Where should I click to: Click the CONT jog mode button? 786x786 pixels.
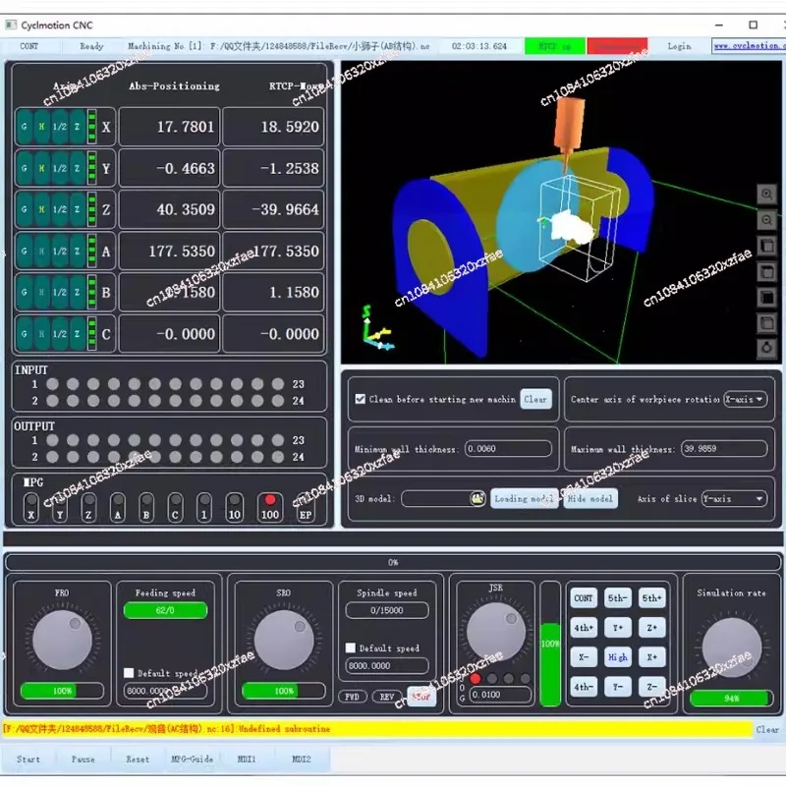pyautogui.click(x=584, y=598)
